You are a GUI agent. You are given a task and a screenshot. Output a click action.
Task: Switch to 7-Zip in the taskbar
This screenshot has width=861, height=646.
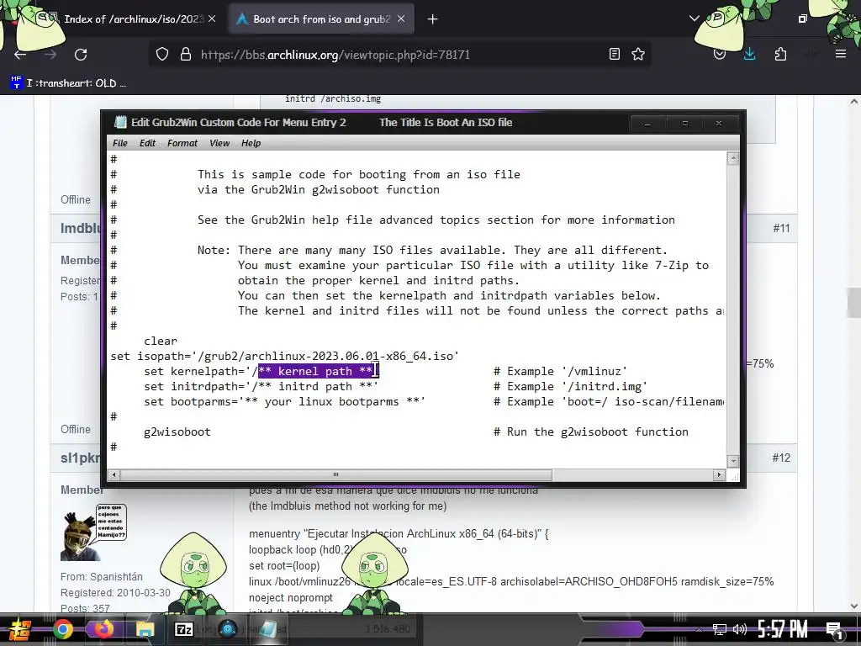(x=184, y=629)
